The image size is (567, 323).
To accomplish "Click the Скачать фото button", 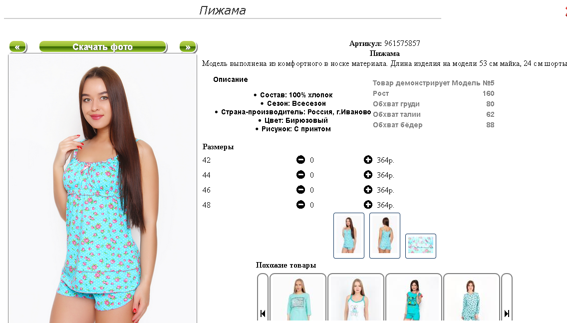I will [x=103, y=46].
